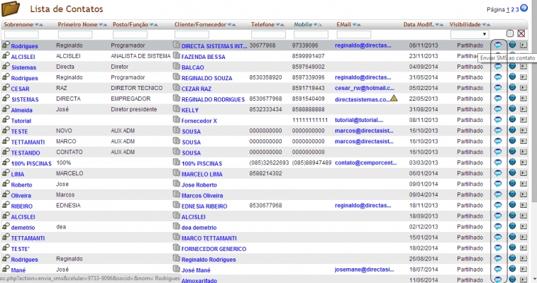Click DIRETOR TECNICO job title cell
537x283 pixels.
pos(137,88)
